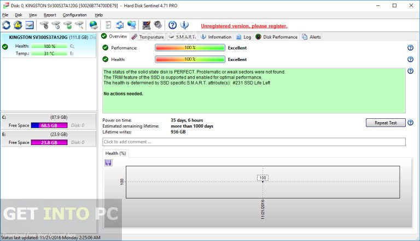Image resolution: width=420 pixels, height=241 pixels.
Task: Click the green check icon beside KINGSTON disk
Action: tap(5, 47)
